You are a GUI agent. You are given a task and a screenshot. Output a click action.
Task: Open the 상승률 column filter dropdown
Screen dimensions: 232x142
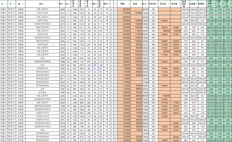point(196,4)
